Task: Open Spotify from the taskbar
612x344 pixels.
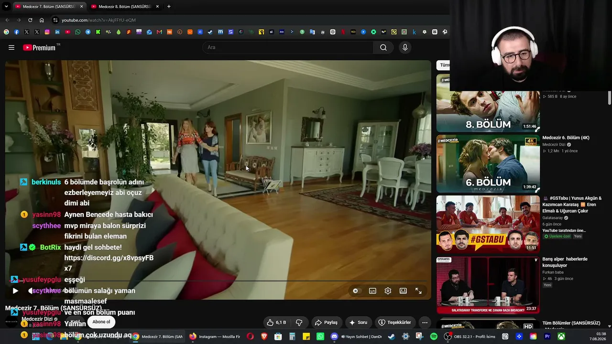Action: [434, 336]
